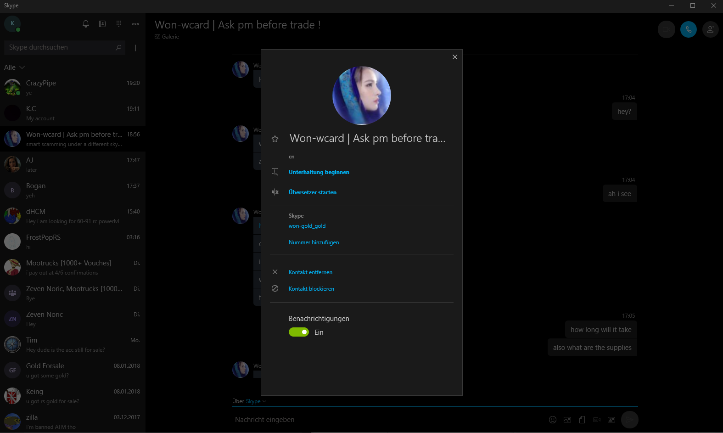
Task: Select the Won-wcard conversation in sidebar
Action: coord(73,139)
